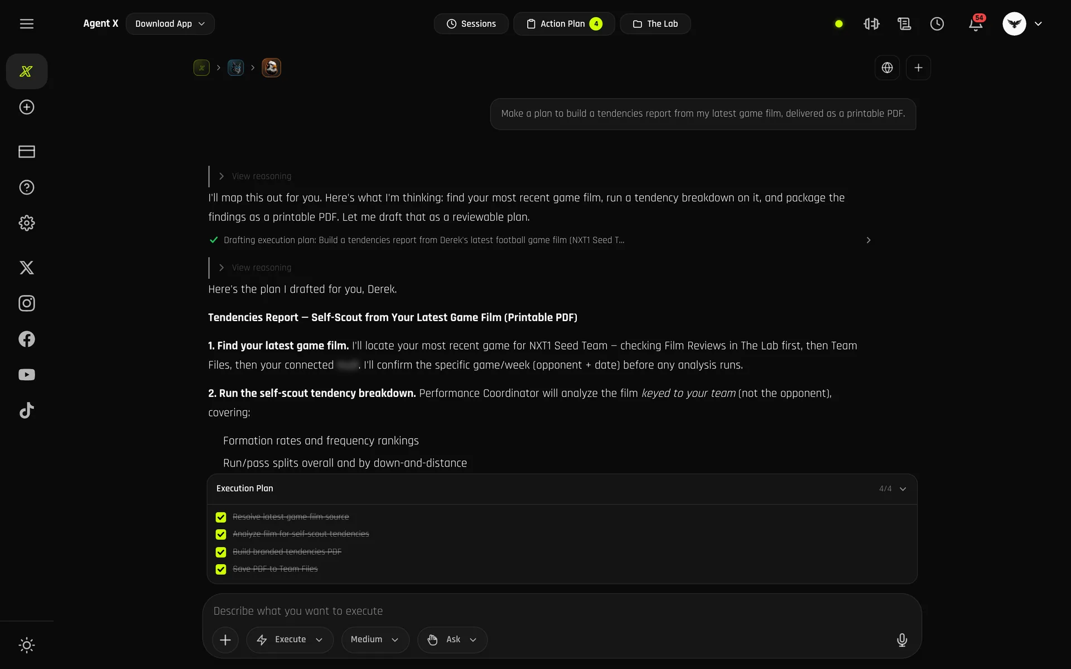Expand second View reasoning section
The image size is (1071, 669).
pyautogui.click(x=255, y=268)
